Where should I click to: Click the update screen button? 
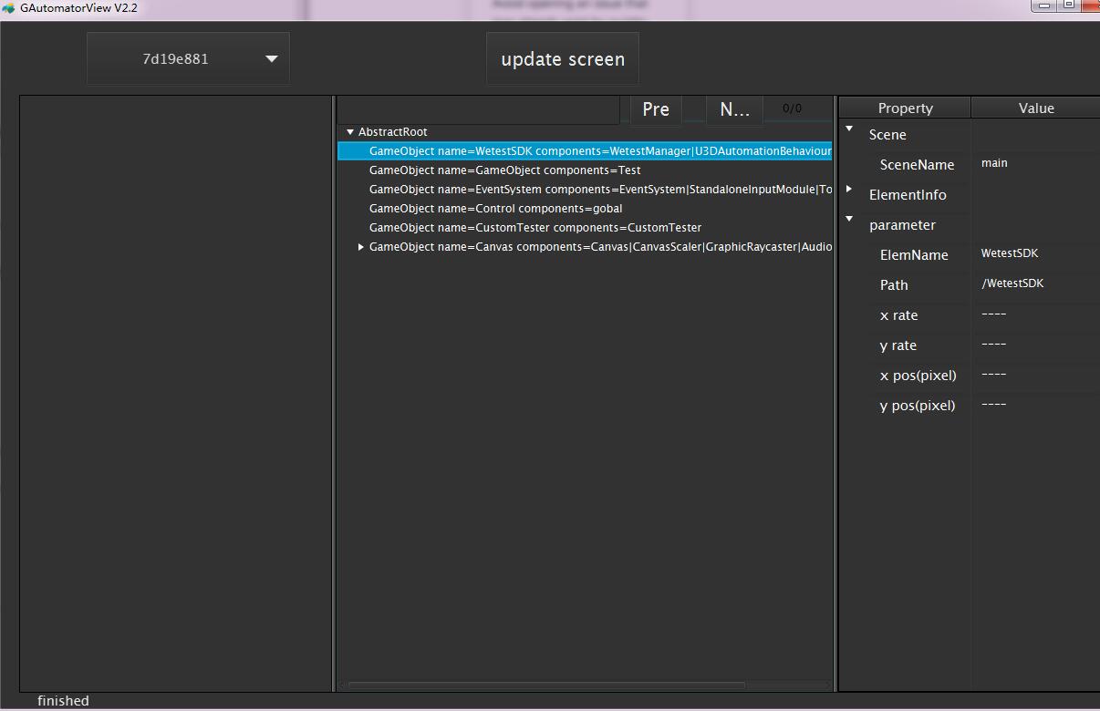562,57
